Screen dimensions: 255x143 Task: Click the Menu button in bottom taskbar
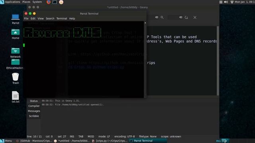(x=6, y=141)
